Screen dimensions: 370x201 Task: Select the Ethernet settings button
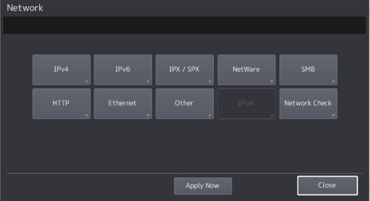[x=123, y=103]
